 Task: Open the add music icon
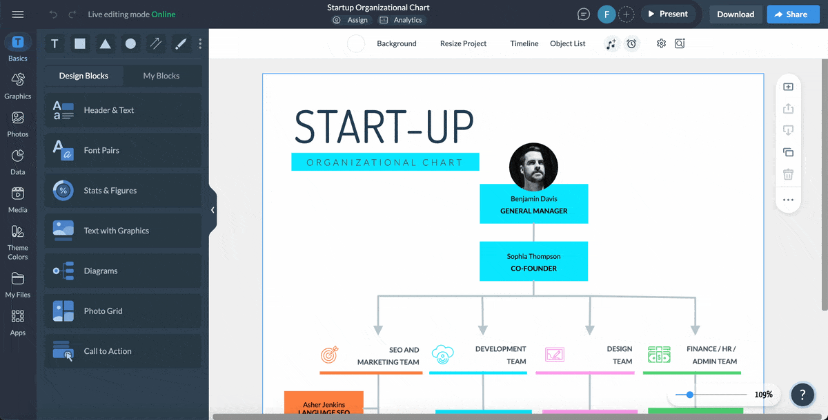click(x=611, y=43)
